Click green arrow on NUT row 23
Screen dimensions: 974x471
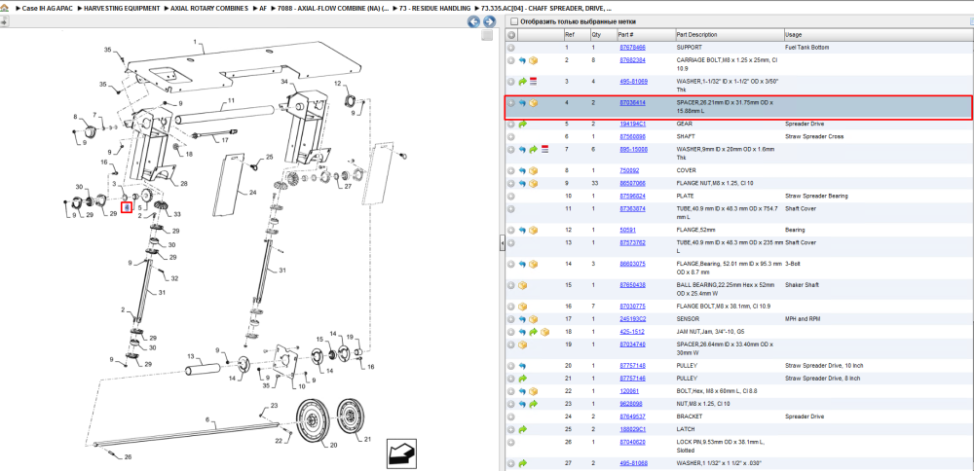534,404
